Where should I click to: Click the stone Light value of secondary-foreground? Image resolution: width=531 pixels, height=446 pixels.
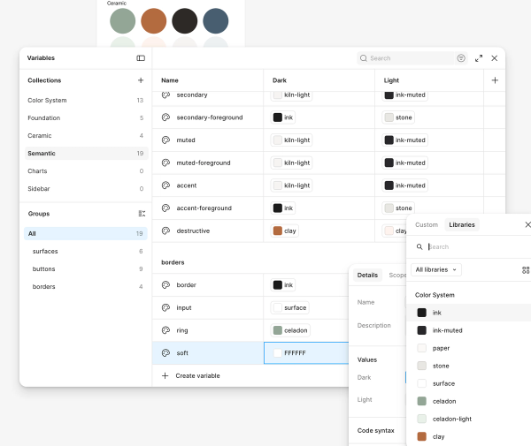pyautogui.click(x=398, y=117)
